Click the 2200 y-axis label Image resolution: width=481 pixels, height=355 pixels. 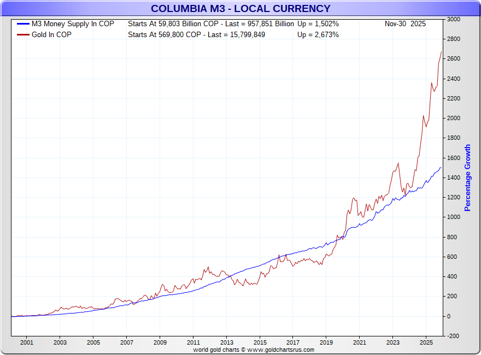[x=454, y=98]
